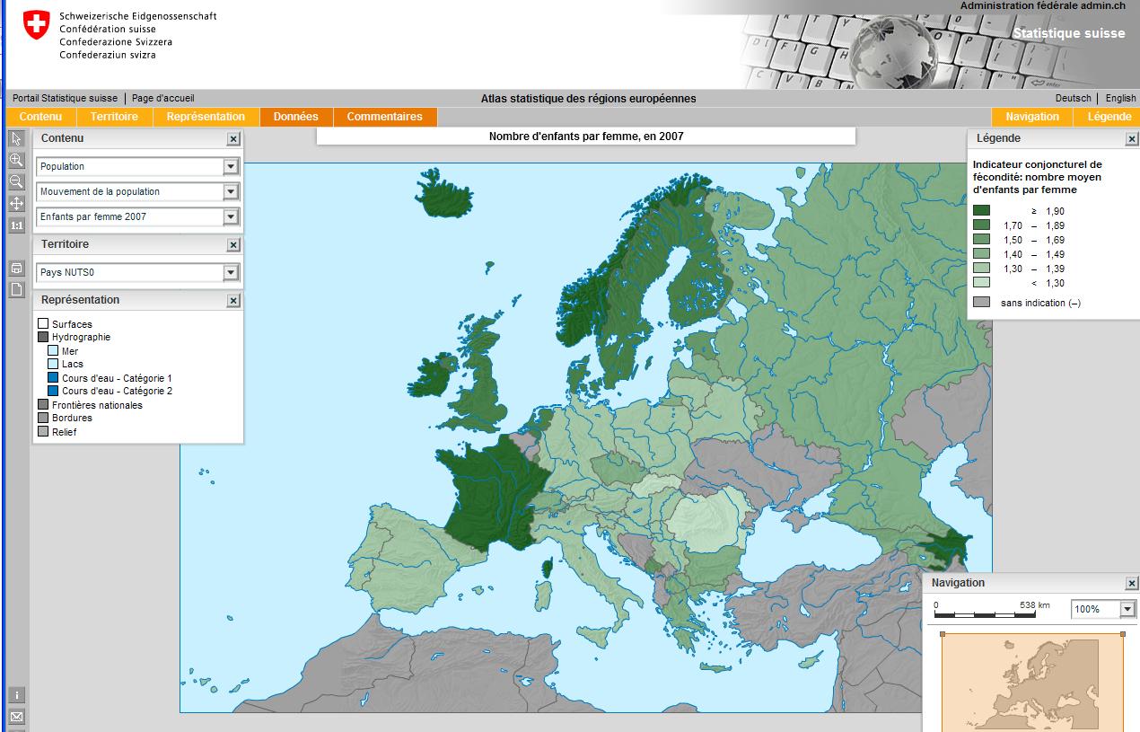Open the Population theme dropdown
Screen dimensions: 1140x732
pos(231,166)
